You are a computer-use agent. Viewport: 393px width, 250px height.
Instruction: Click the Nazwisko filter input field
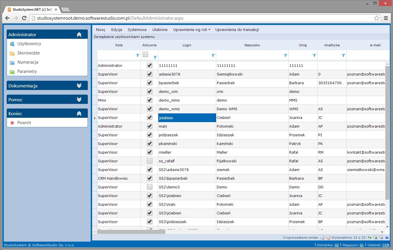click(250, 55)
